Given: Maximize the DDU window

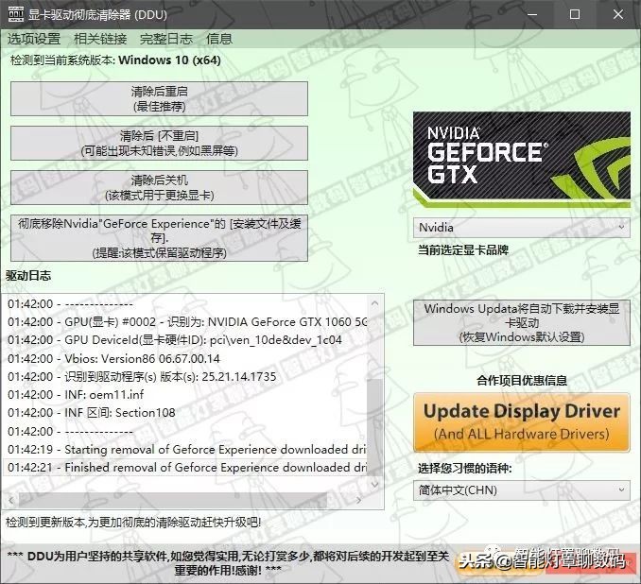Looking at the screenshot, I should coord(575,14).
